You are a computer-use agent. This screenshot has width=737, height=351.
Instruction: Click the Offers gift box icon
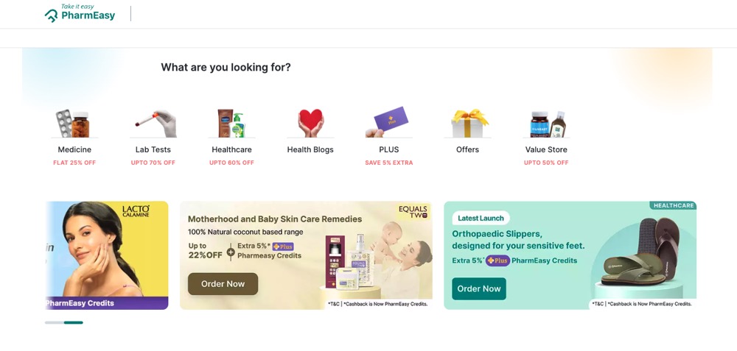click(x=468, y=124)
